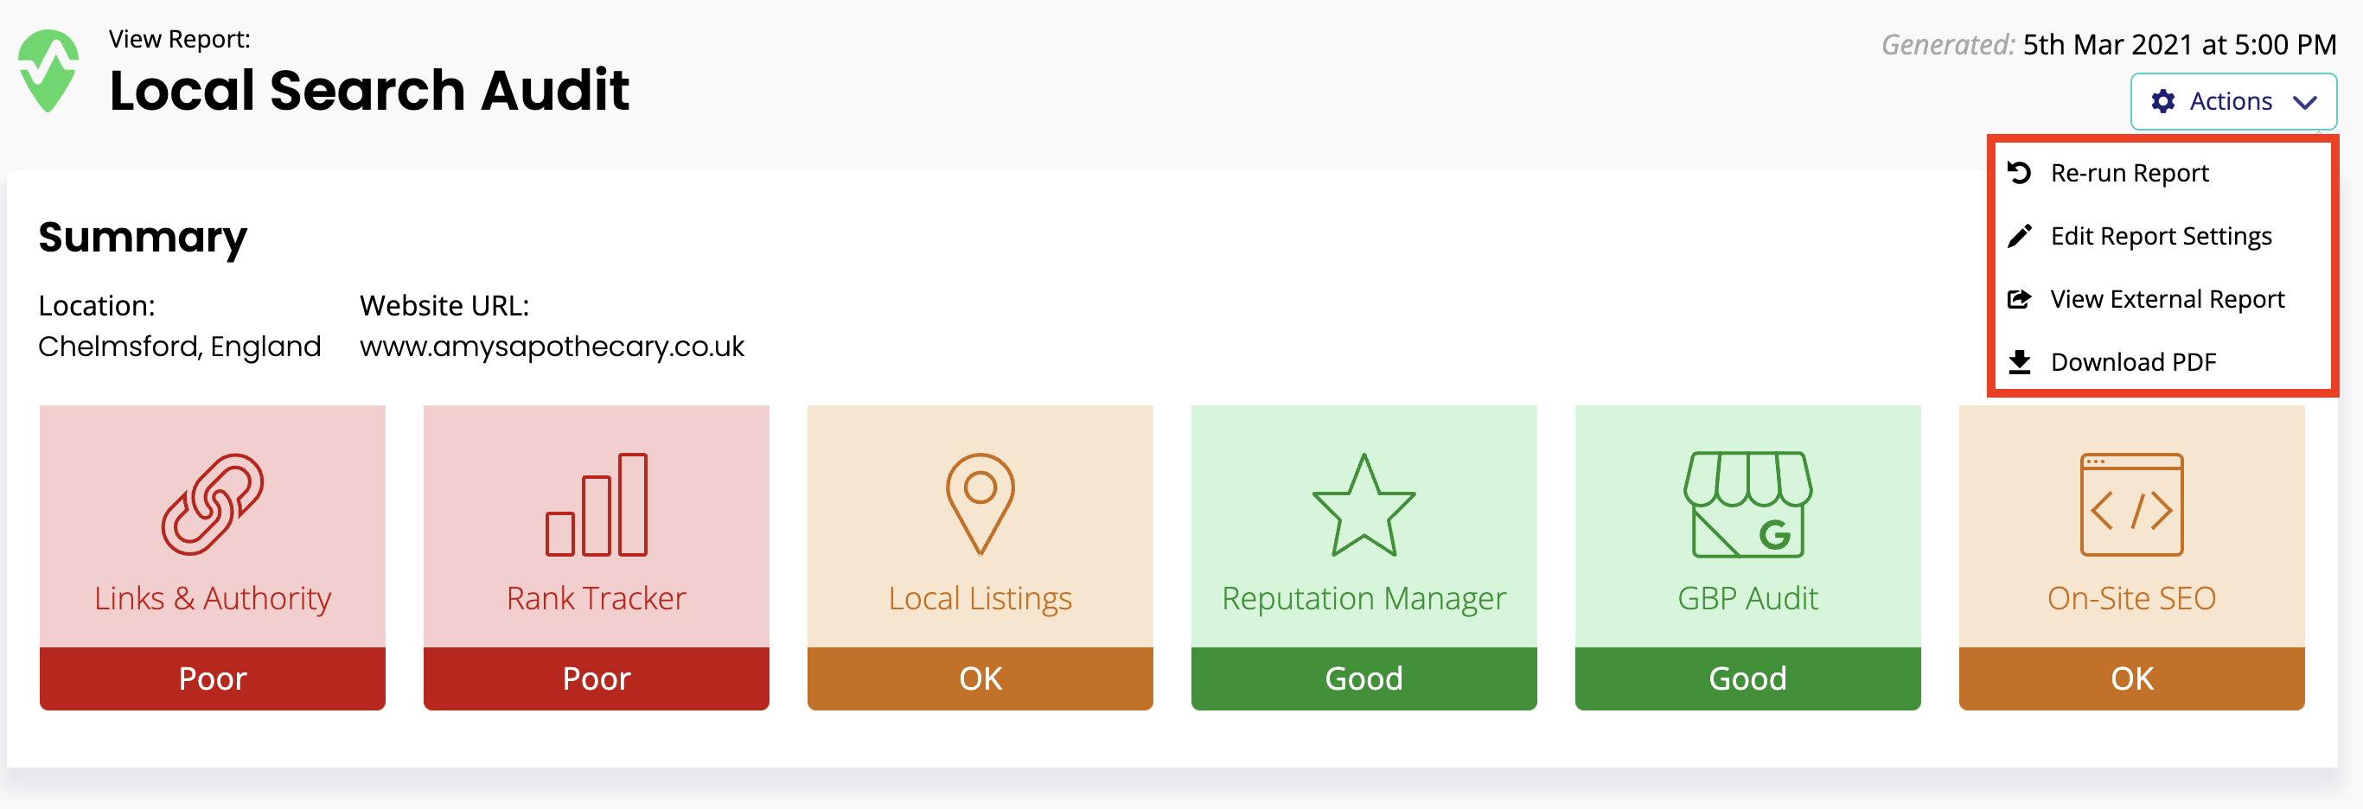This screenshot has height=809, width=2363.
Task: Click the Local Listings map pin icon
Action: point(980,503)
